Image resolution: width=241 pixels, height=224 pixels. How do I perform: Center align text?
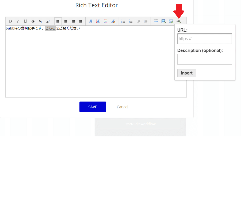pos(66,21)
